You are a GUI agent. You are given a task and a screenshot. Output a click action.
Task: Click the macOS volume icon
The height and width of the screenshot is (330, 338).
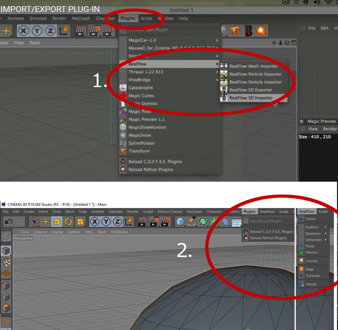tap(317, 2)
